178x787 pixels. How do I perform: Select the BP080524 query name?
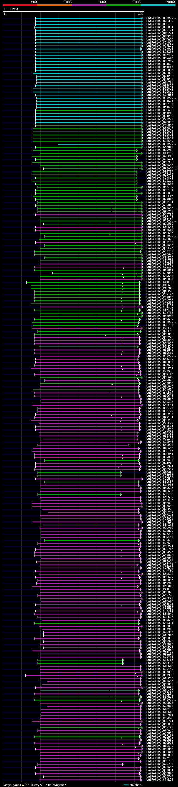click(11, 9)
